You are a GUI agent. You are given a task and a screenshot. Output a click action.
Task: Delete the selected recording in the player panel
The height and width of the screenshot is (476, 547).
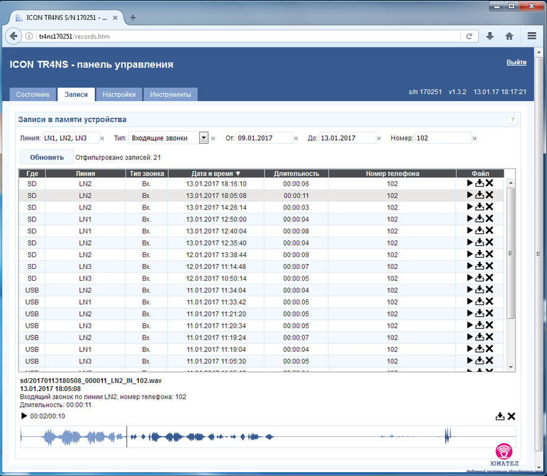(x=512, y=416)
